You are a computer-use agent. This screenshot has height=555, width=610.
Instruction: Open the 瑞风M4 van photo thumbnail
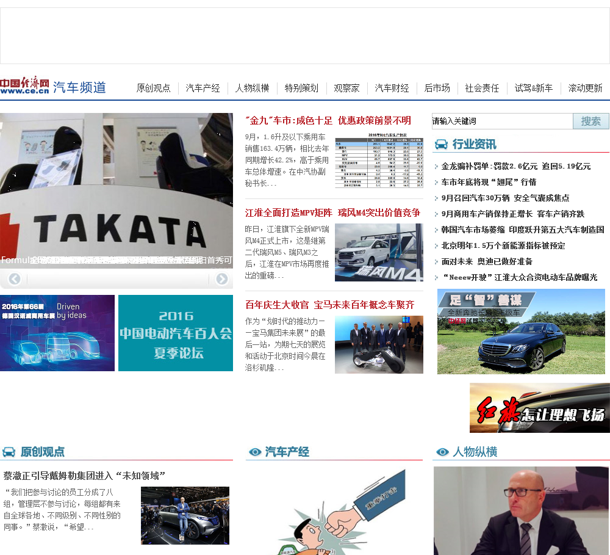click(x=379, y=252)
